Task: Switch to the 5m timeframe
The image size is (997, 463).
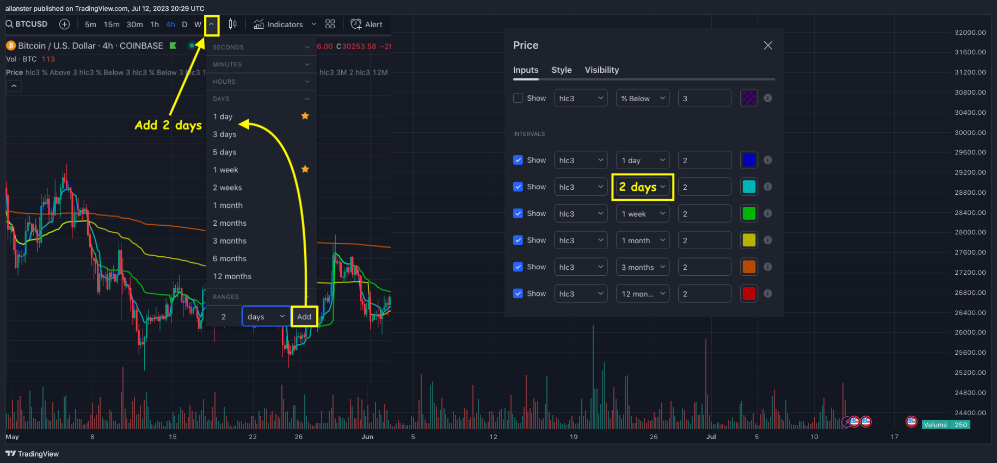Action: point(90,24)
